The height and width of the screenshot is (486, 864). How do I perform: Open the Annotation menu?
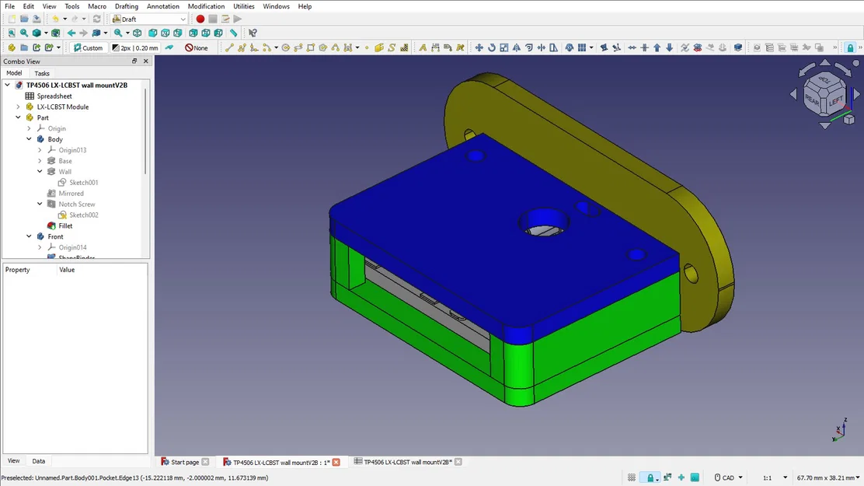pos(162,6)
